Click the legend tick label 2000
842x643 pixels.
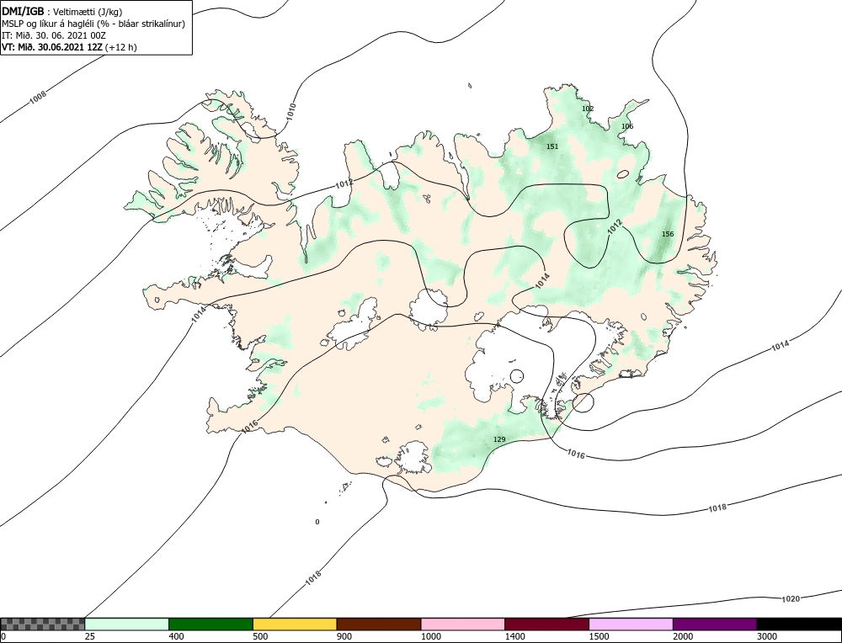click(683, 636)
